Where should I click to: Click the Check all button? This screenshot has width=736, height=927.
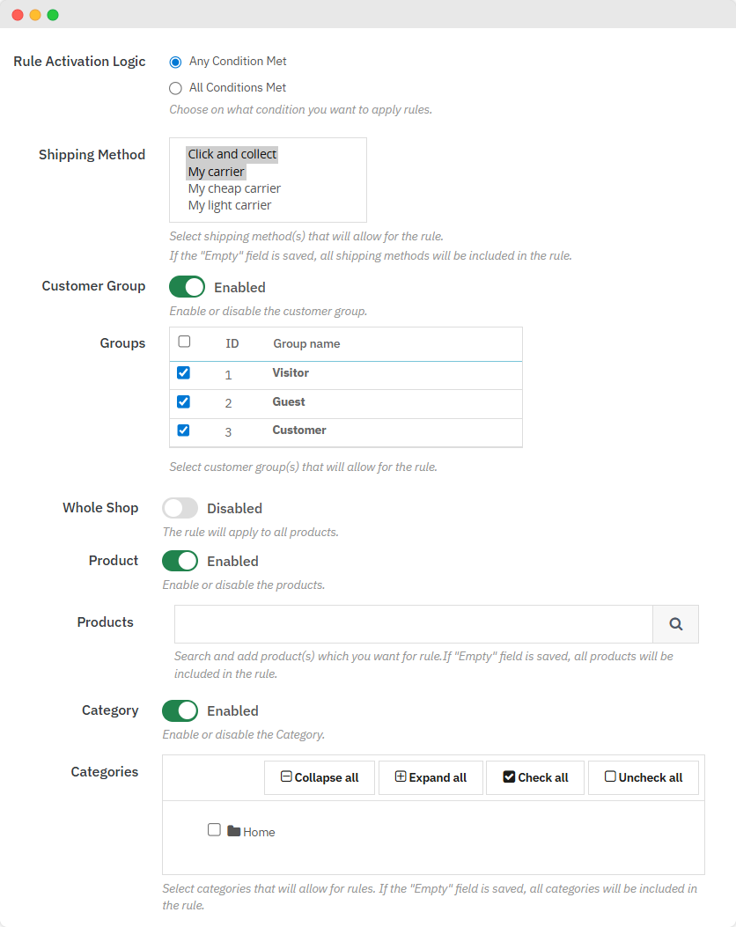535,777
